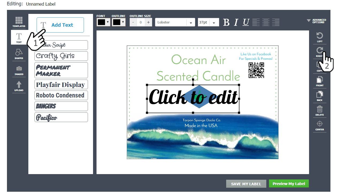Switch to the Shapes panel
The height and width of the screenshot is (196, 339).
pos(19,54)
